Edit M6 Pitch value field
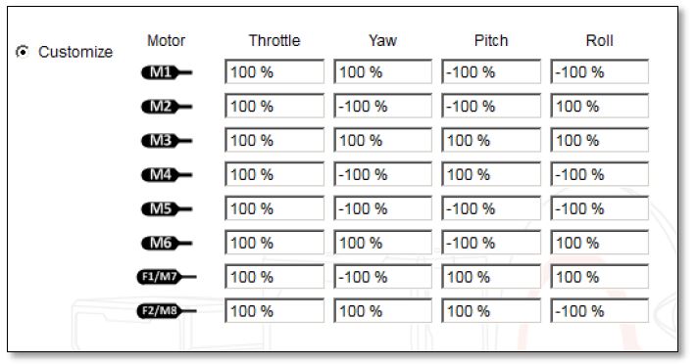 [x=491, y=243]
